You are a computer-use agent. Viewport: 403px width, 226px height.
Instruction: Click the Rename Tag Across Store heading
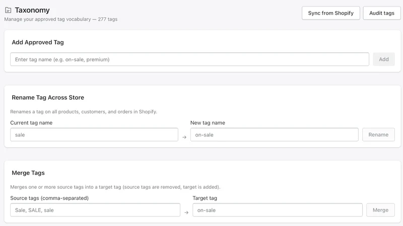pyautogui.click(x=48, y=97)
